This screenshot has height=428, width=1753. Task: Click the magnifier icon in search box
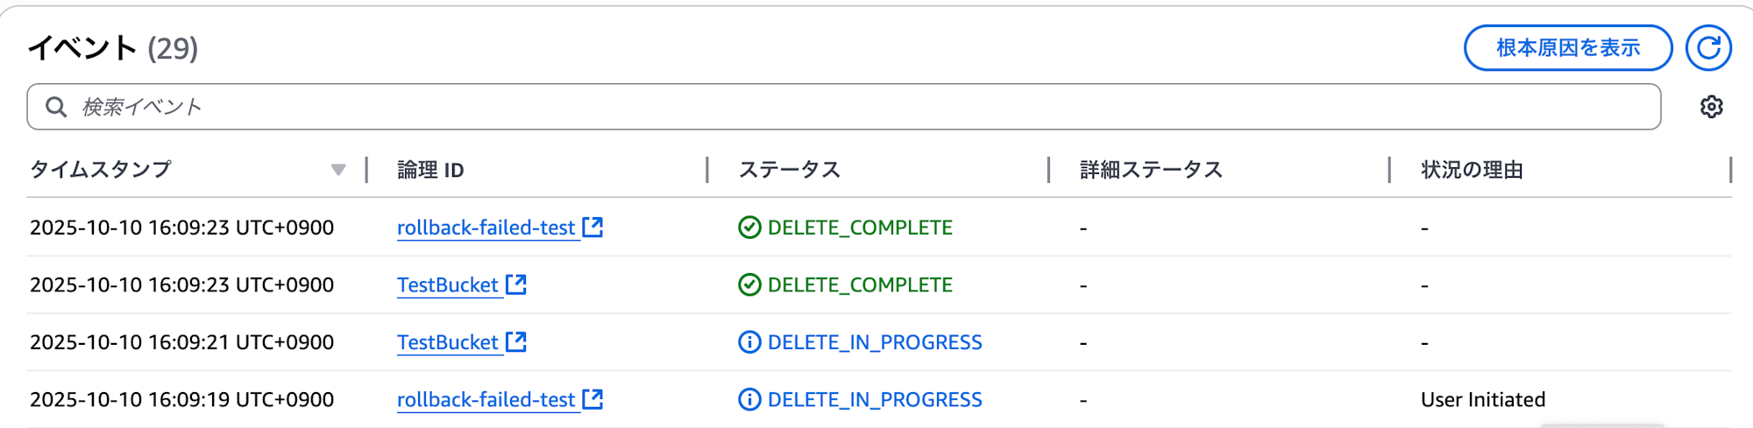click(56, 107)
